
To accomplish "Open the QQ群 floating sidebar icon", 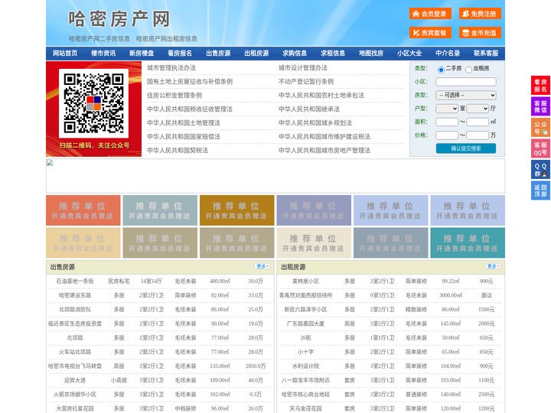I will point(540,170).
